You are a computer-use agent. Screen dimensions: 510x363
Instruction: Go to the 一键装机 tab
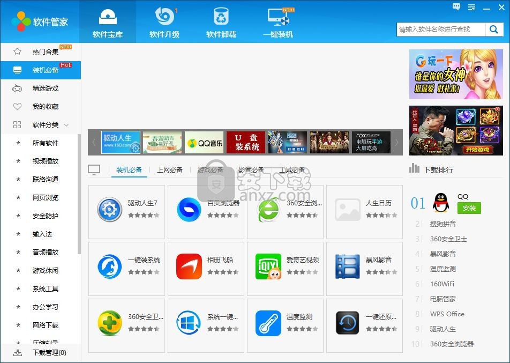[278, 22]
